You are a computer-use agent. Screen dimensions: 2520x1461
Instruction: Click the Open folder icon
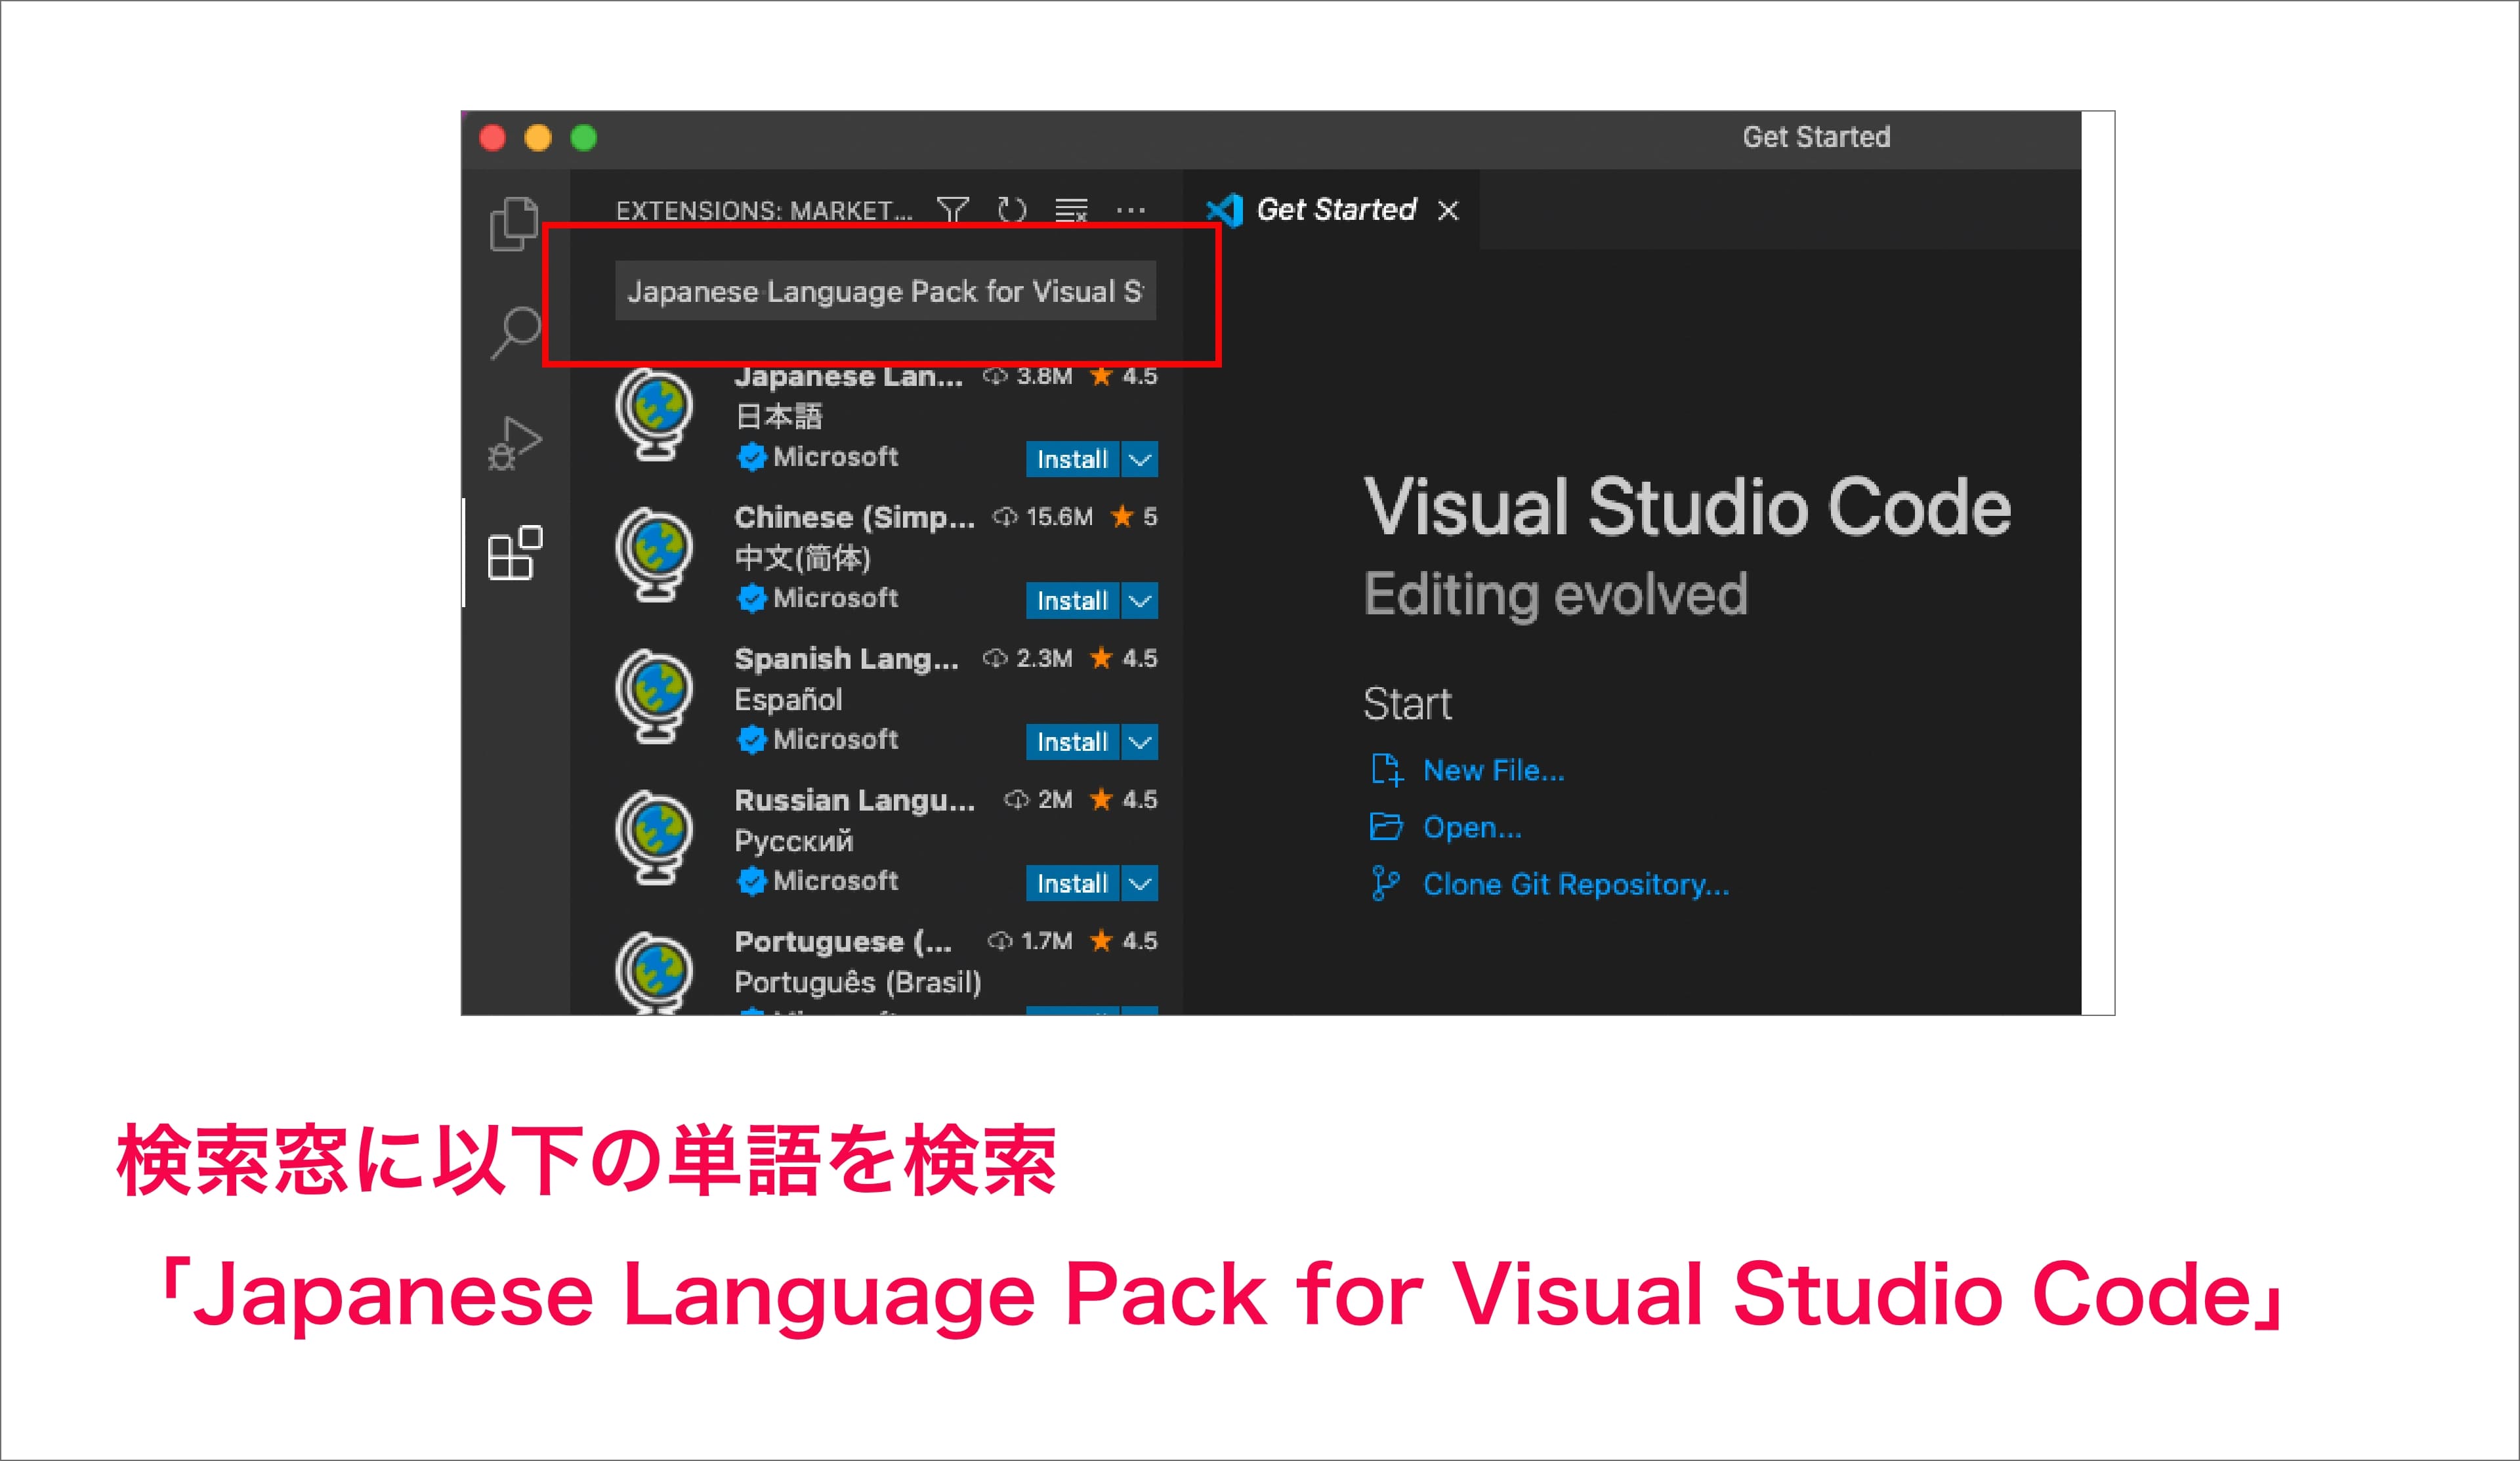click(1386, 826)
